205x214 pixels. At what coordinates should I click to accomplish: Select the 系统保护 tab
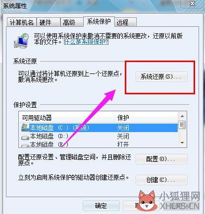point(99,22)
